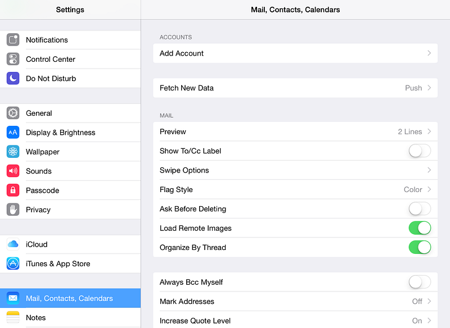Tap the Flag Style label
The width and height of the screenshot is (450, 328).
tap(176, 189)
